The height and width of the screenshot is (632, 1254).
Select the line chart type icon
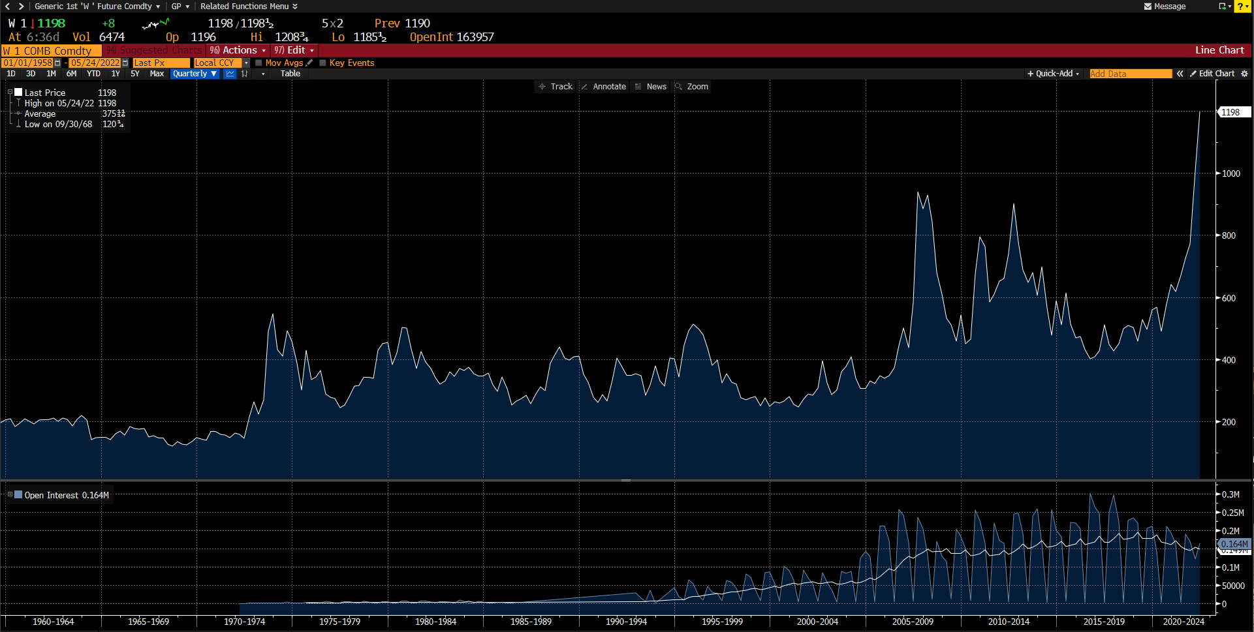pyautogui.click(x=230, y=74)
